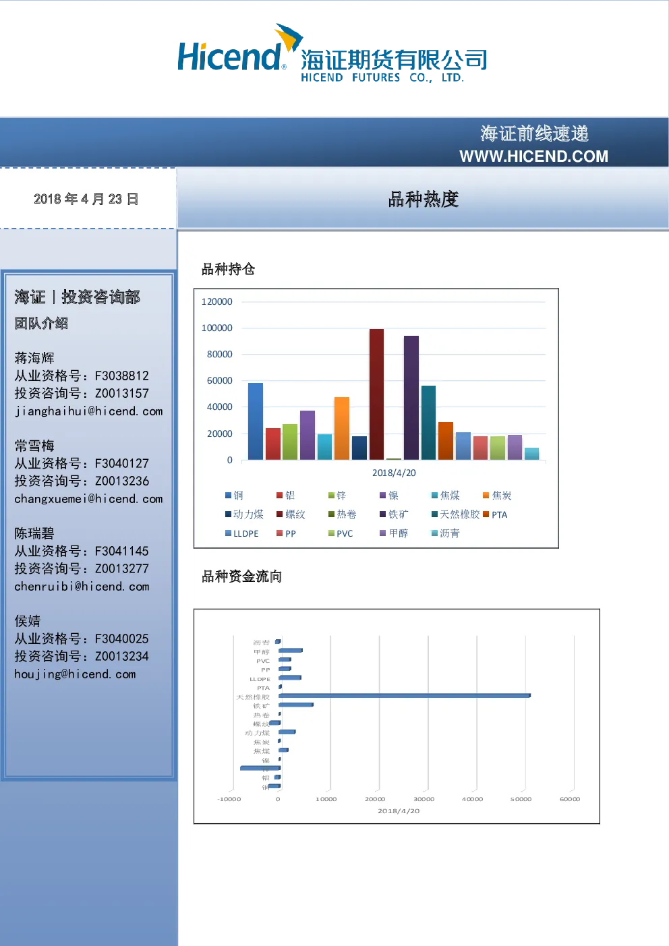
Task: Click "投资咨询号：Z0013234" line
Action: 82,656
